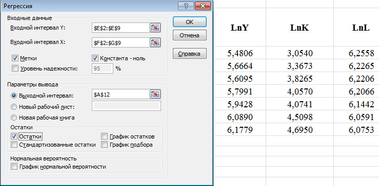Open range selector for X input interval
Viewport: 379px width, 186px height.
(x=155, y=43)
